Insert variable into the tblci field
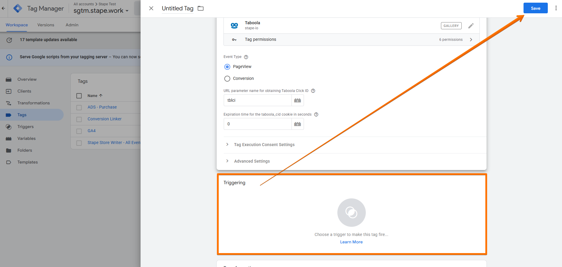 tap(298, 101)
